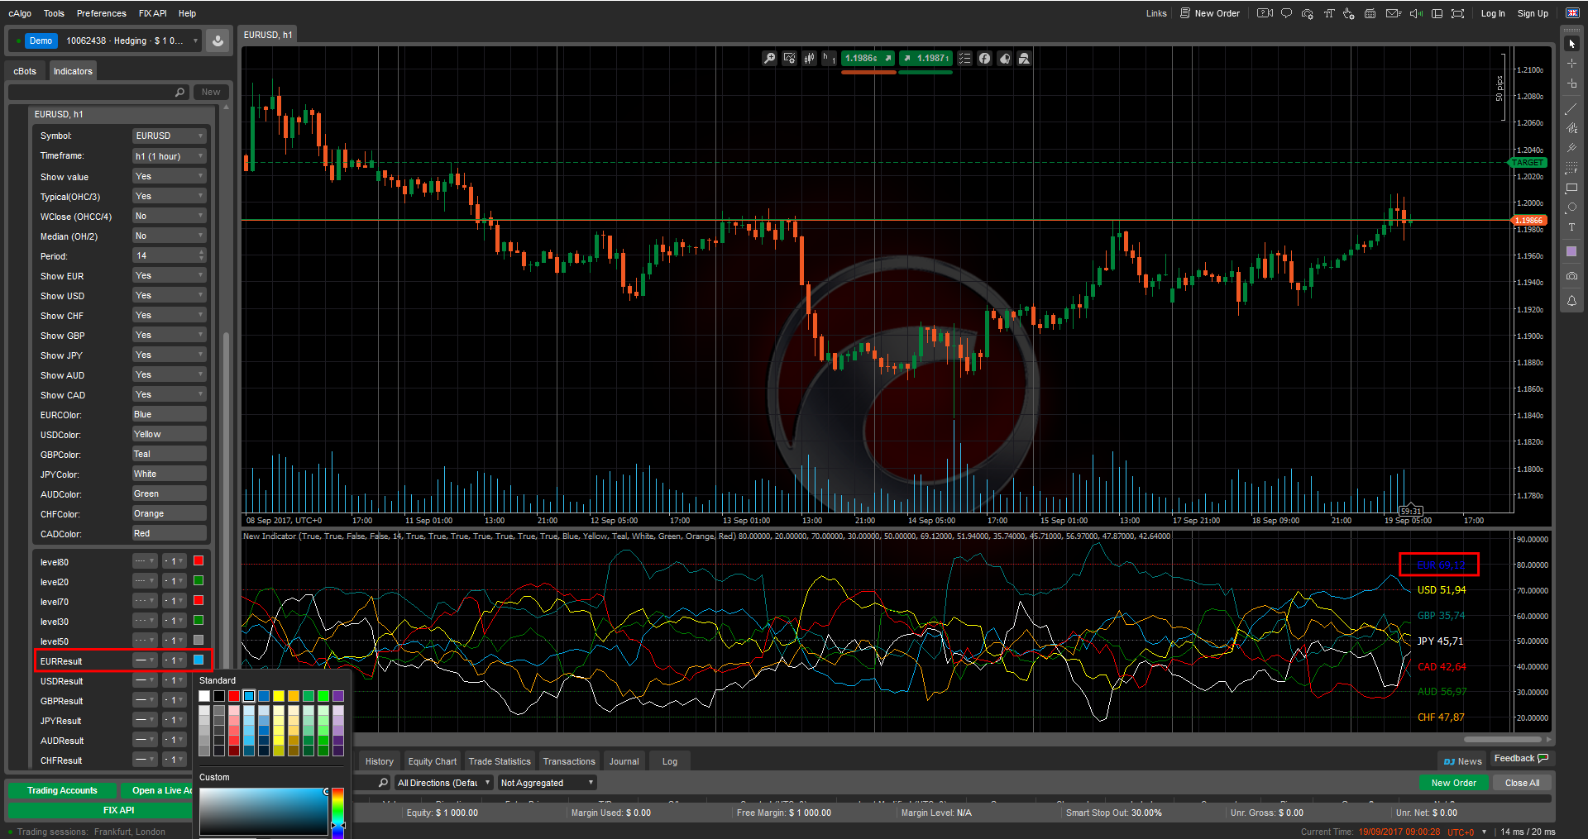The height and width of the screenshot is (839, 1588).
Task: Toggle fullscreen mode icon
Action: (1457, 13)
